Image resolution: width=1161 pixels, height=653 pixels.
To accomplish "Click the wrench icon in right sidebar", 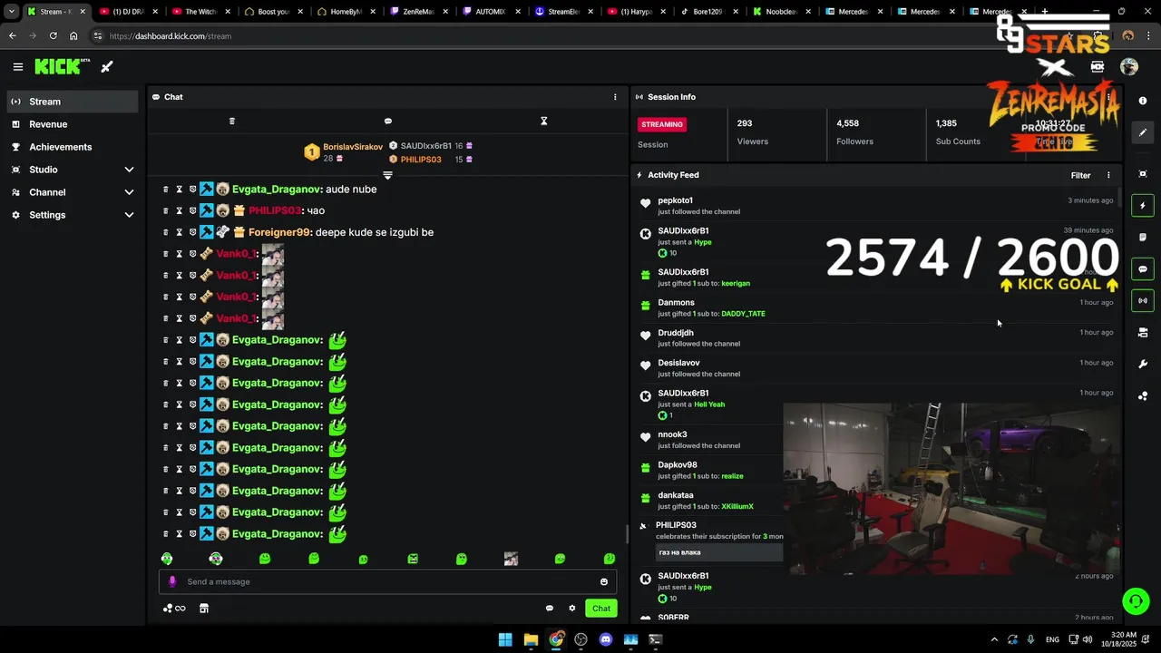I will 1143,365.
